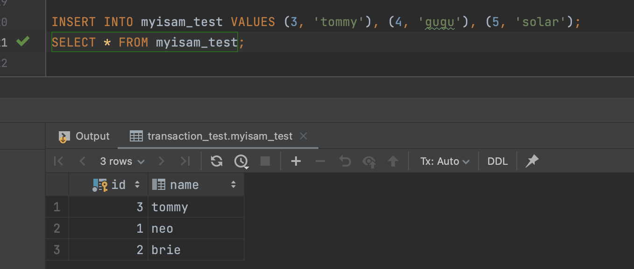Screen dimensions: 634x269
Task: Click the Submit up-arrow icon
Action: point(393,161)
